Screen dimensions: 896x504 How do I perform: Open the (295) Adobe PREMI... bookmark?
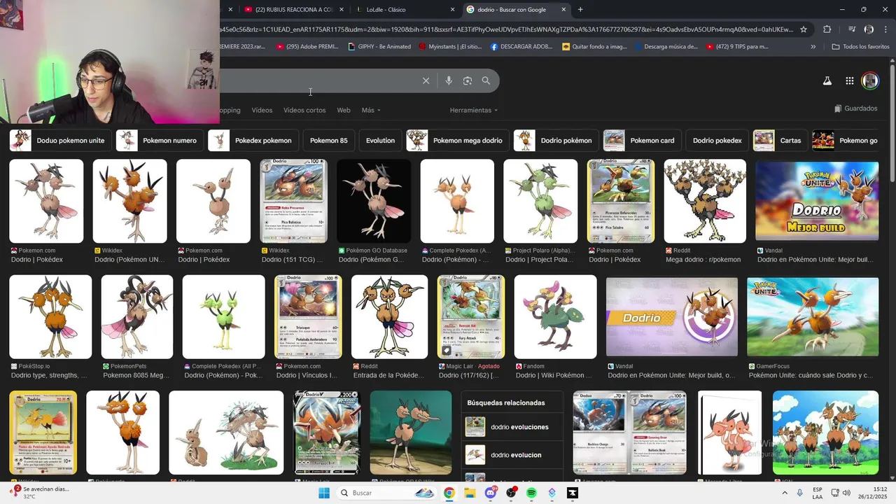click(x=308, y=47)
